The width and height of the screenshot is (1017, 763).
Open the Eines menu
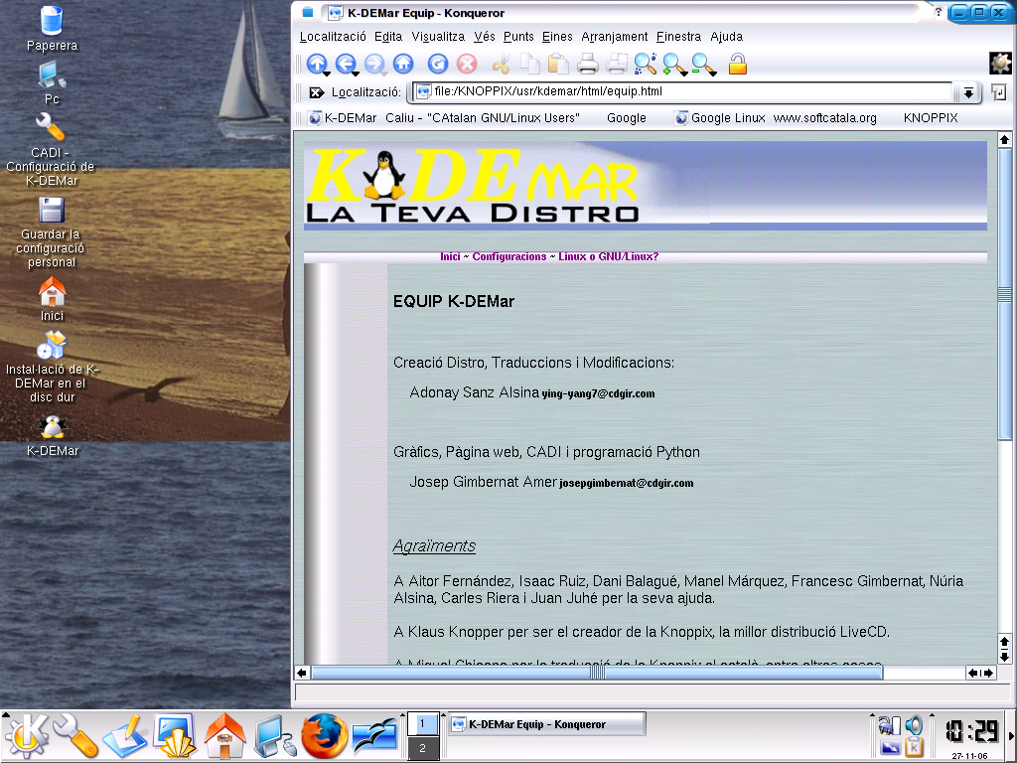point(557,37)
